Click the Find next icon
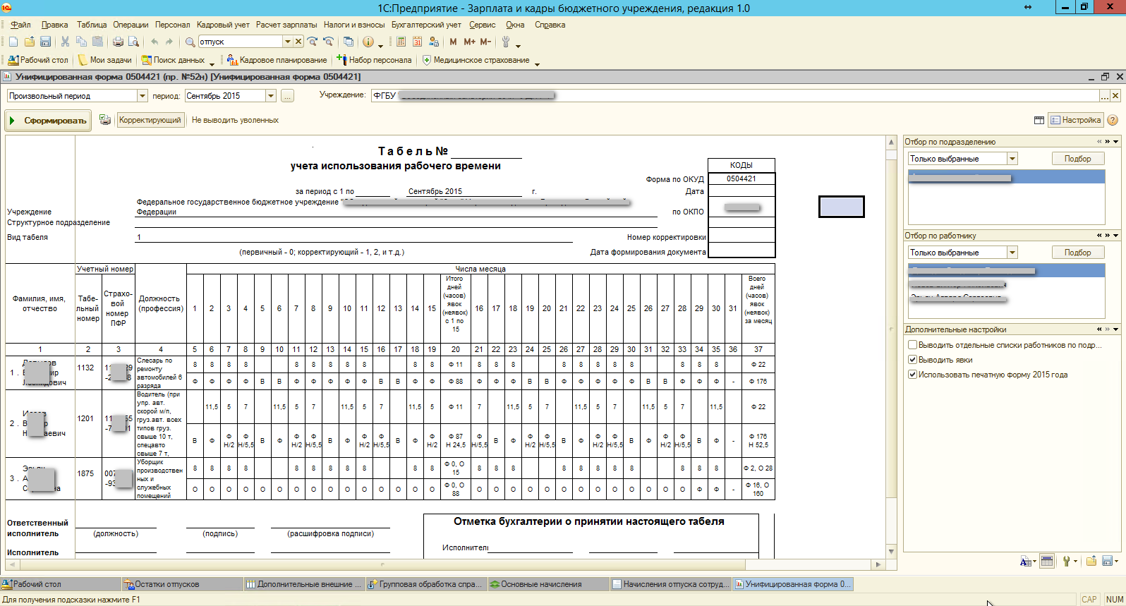 coord(313,42)
